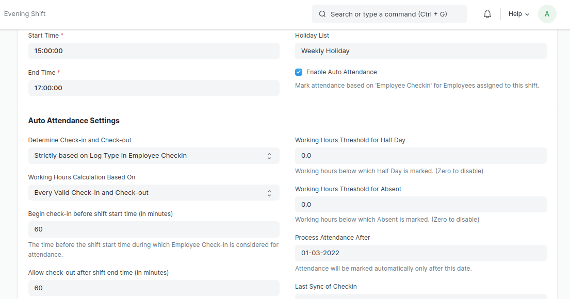Focus the search or type a command bar
Screen dimensions: 570x299
tap(389, 14)
